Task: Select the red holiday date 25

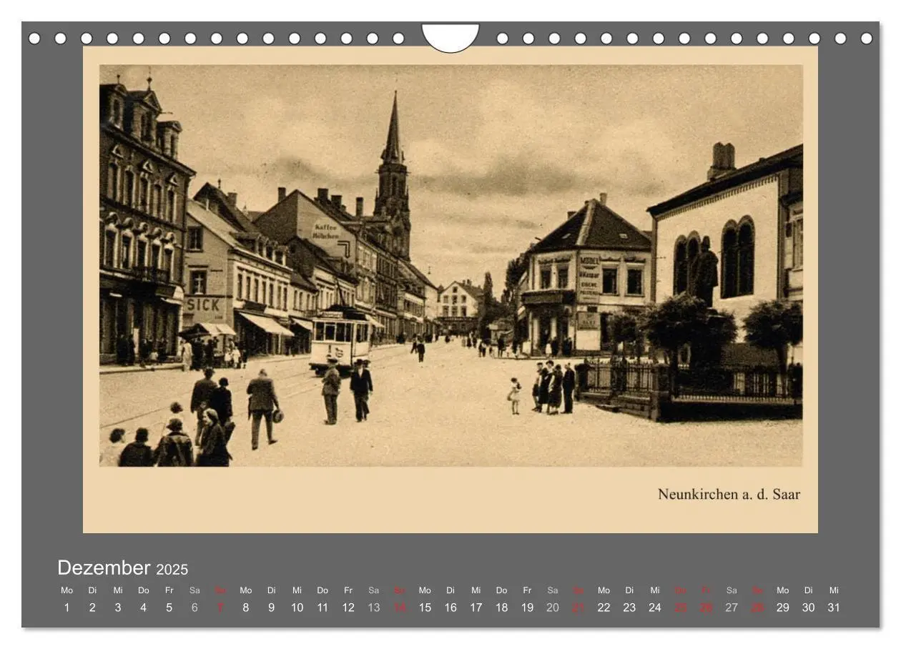Action: coord(681,608)
